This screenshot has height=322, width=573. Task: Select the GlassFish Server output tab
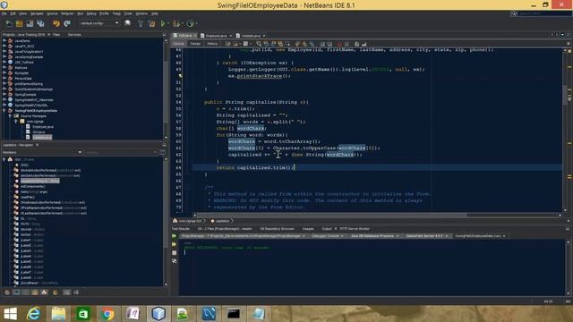tap(423, 236)
